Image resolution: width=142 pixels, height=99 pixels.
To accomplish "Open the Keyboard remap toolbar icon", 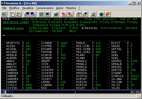I will point(56,14).
